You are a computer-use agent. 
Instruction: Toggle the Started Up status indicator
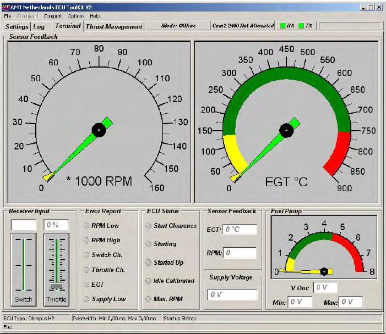click(x=149, y=262)
